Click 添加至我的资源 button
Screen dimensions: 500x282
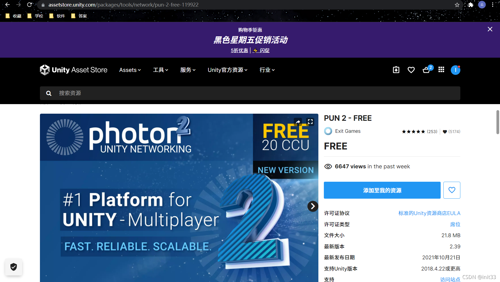click(x=382, y=190)
